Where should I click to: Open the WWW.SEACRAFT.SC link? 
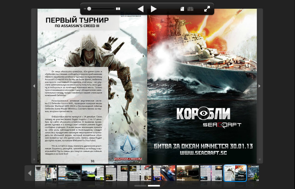click(203, 153)
